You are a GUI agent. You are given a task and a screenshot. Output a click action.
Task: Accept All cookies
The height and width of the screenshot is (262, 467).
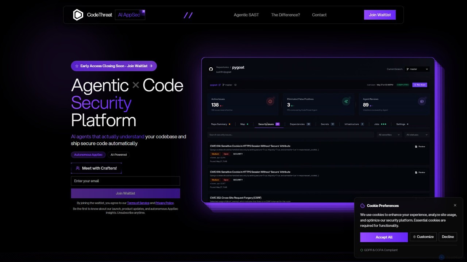point(384,237)
